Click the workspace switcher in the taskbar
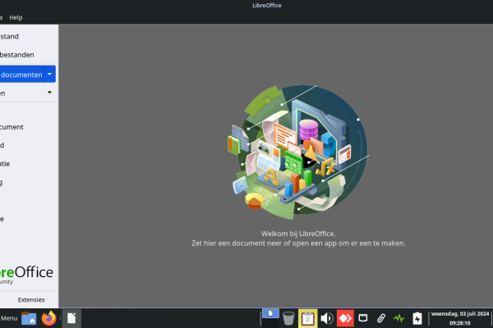The height and width of the screenshot is (328, 493). click(270, 314)
